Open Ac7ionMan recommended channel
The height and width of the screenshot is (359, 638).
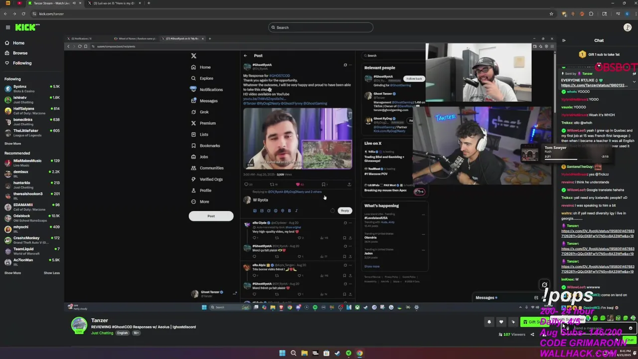pos(32,262)
